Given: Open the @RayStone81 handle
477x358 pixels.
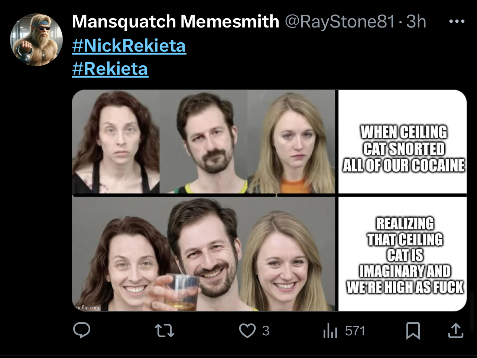Looking at the screenshot, I should [340, 22].
